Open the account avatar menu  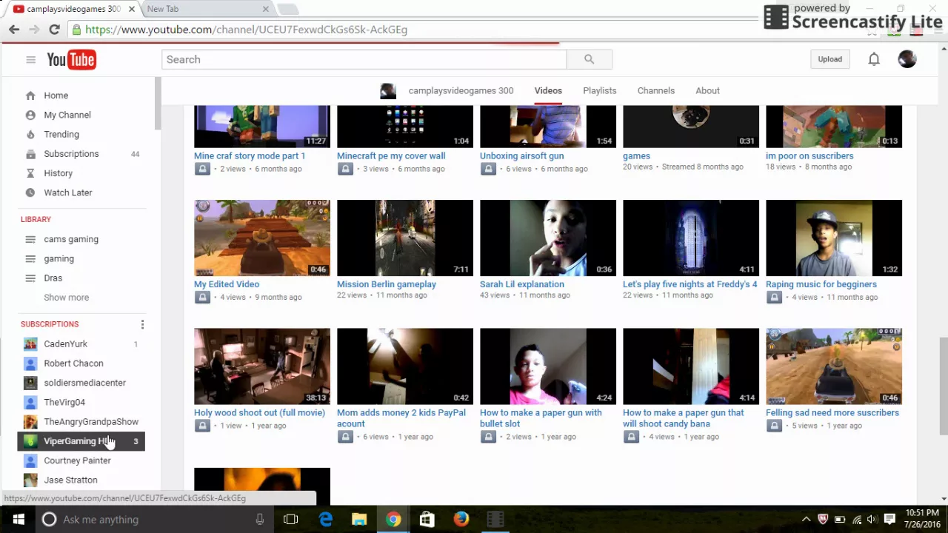907,59
